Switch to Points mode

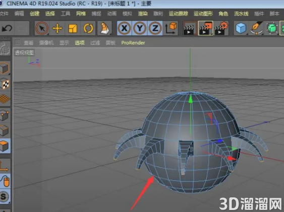click(x=5, y=115)
